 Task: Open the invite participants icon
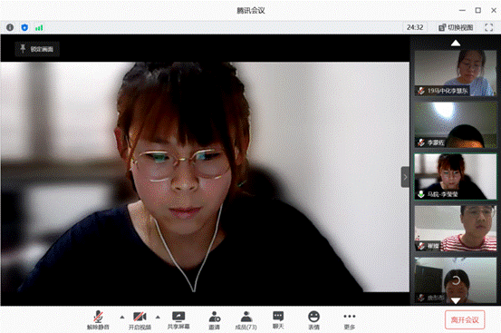click(x=214, y=320)
